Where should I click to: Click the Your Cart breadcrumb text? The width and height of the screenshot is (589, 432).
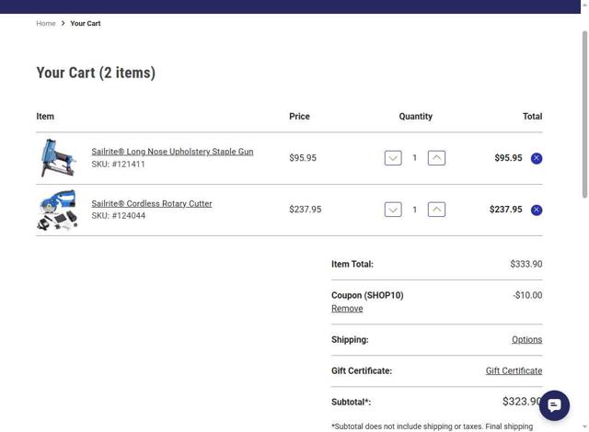click(86, 23)
